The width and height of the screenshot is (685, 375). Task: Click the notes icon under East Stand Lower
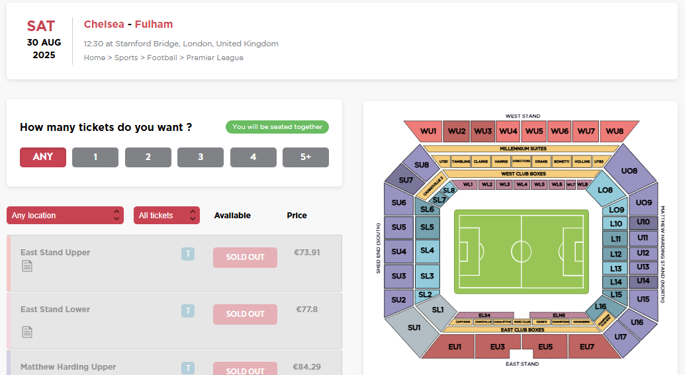click(27, 331)
